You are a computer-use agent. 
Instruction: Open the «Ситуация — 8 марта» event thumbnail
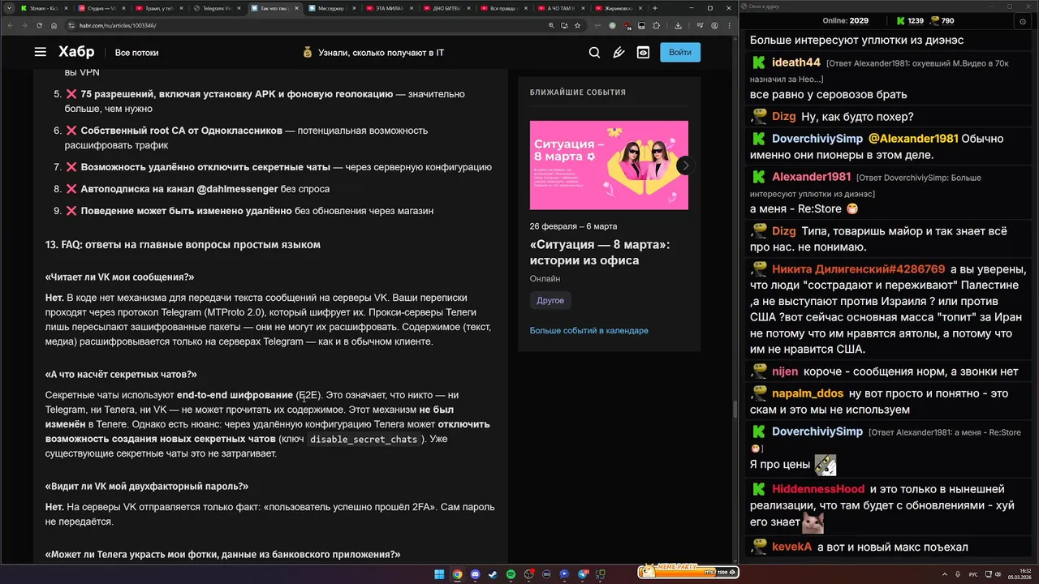609,165
